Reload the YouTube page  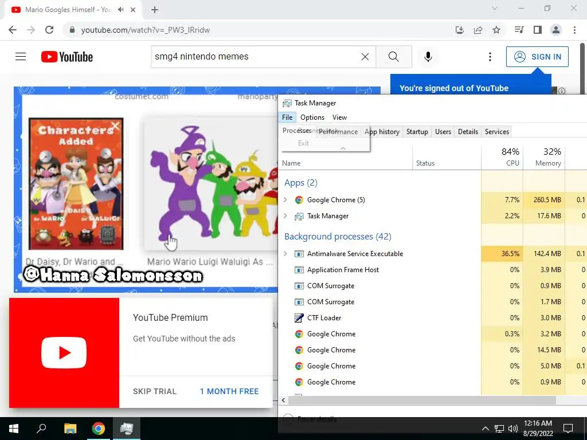(49, 30)
